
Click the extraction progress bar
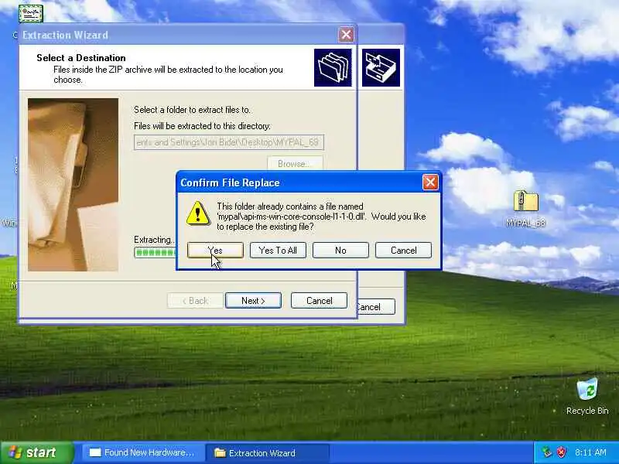156,253
